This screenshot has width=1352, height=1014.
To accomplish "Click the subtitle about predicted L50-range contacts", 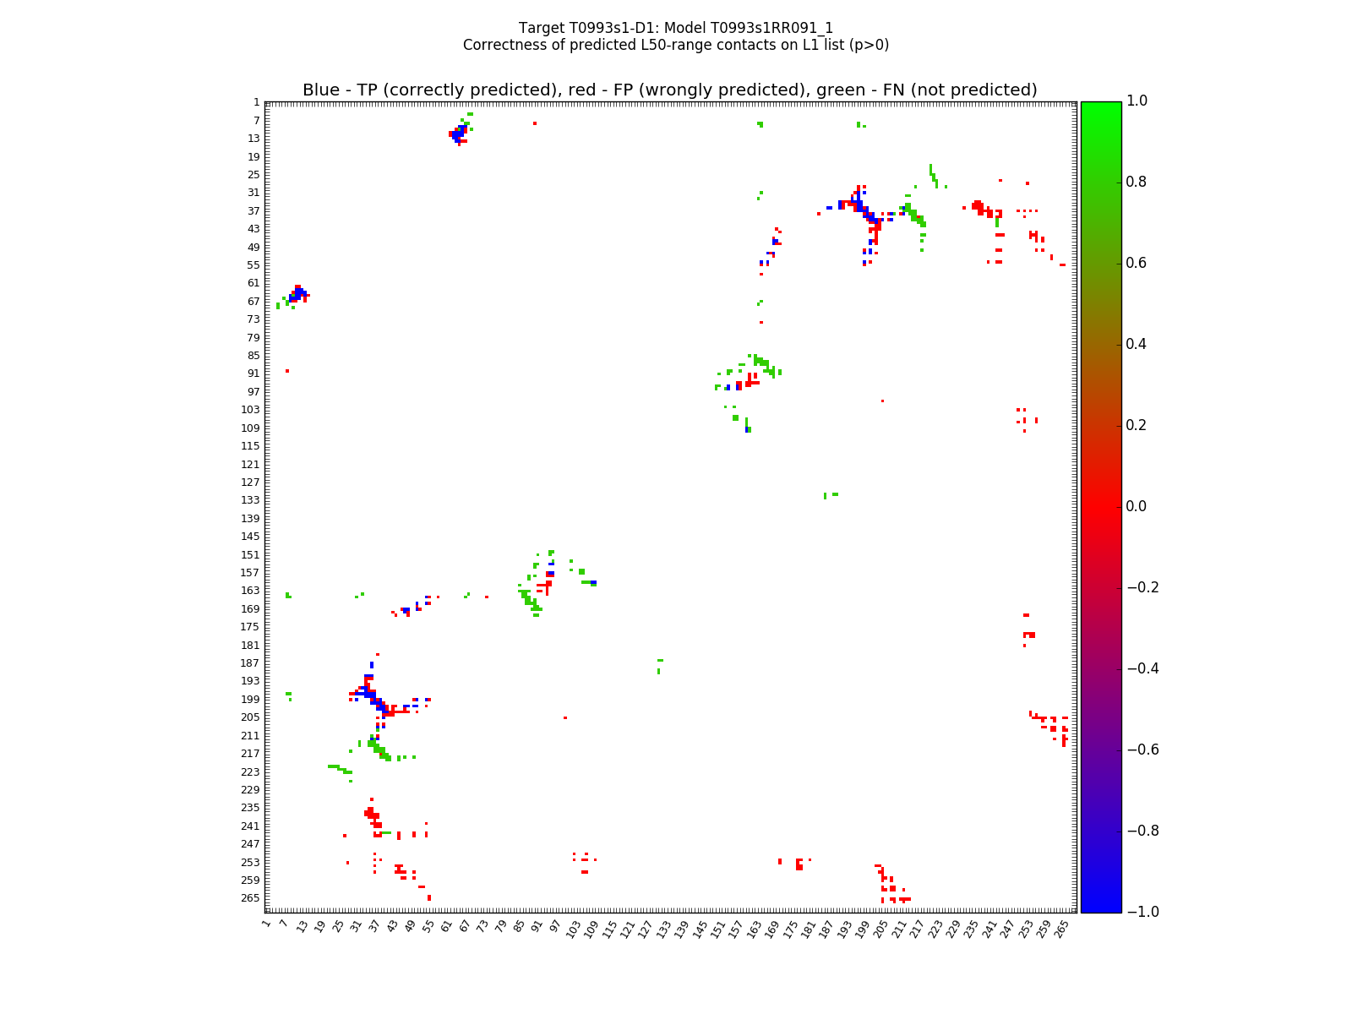I will [675, 45].
